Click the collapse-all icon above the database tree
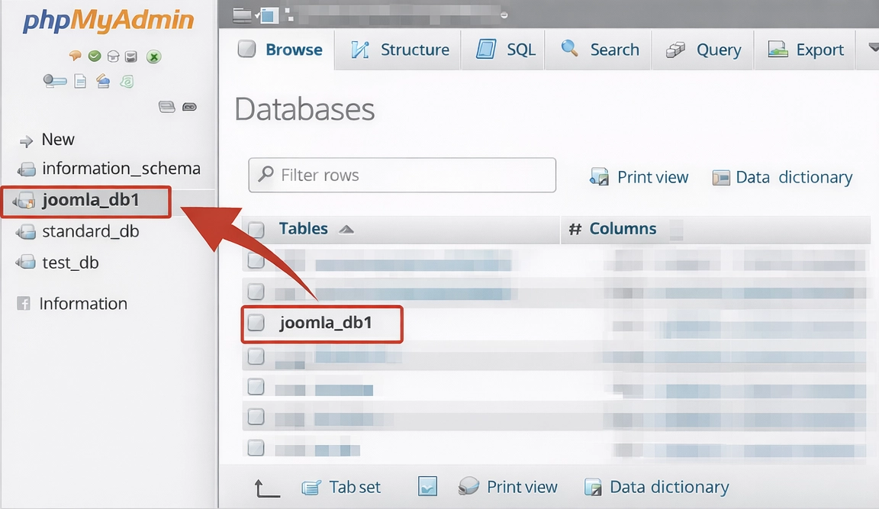This screenshot has width=879, height=509. tap(166, 107)
